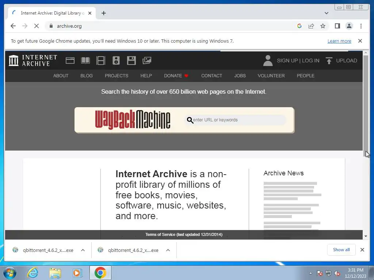Open second qbittorrent download item
Image resolution: width=374 pixels, height=280 pixels.
[128, 250]
